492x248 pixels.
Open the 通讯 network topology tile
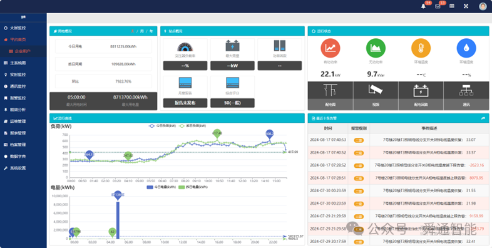point(466,96)
